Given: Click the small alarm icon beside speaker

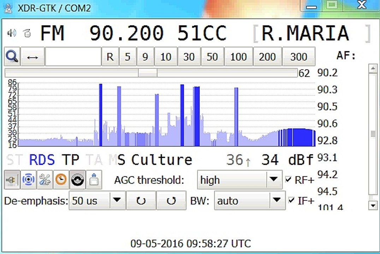Looking at the screenshot, I should [x=27, y=33].
